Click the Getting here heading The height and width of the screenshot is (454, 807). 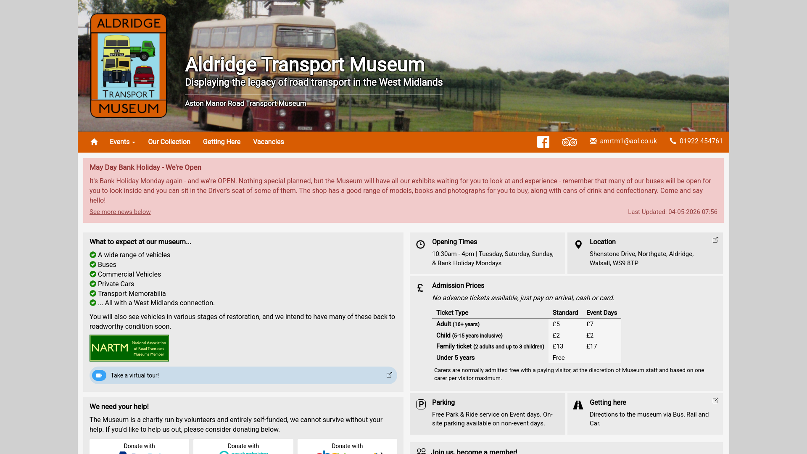[607, 402]
